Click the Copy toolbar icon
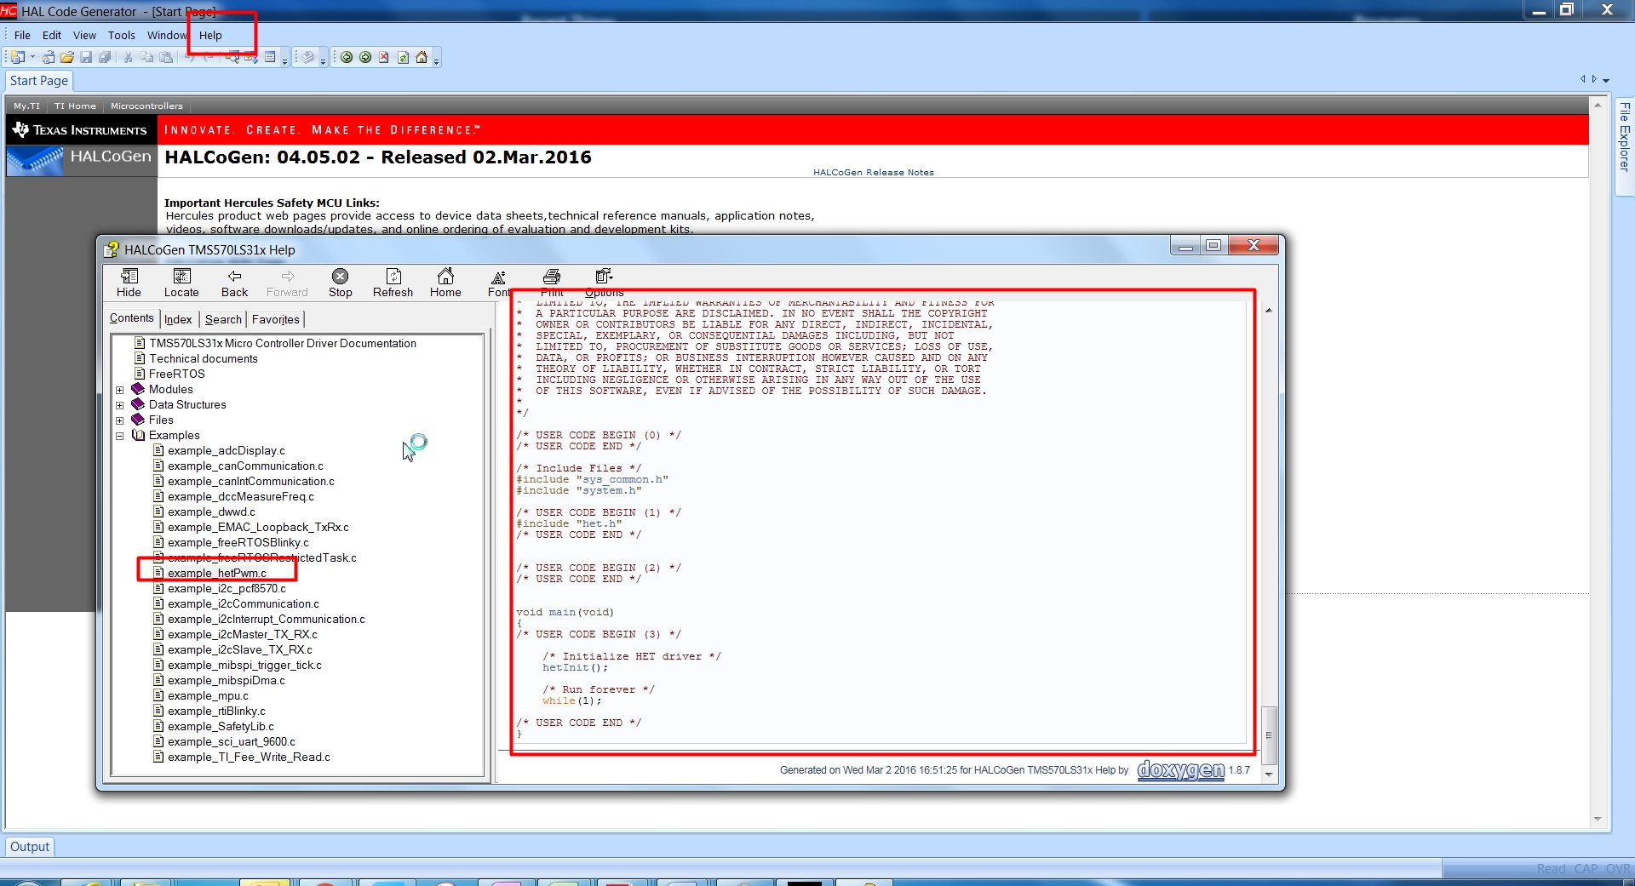This screenshot has width=1635, height=886. 146,57
